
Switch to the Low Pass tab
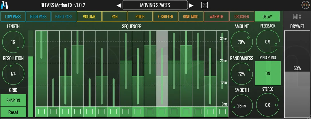[13, 16]
